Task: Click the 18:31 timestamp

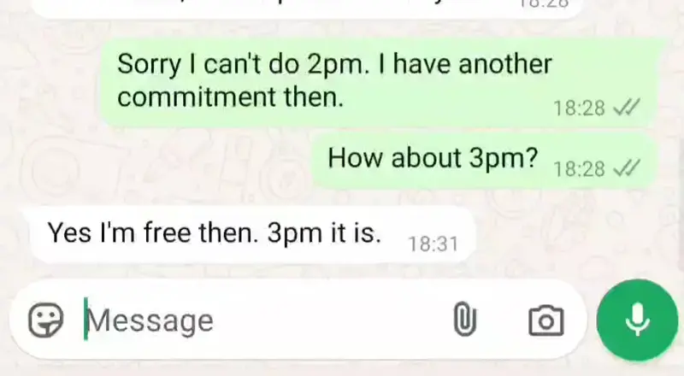Action: coord(433,244)
